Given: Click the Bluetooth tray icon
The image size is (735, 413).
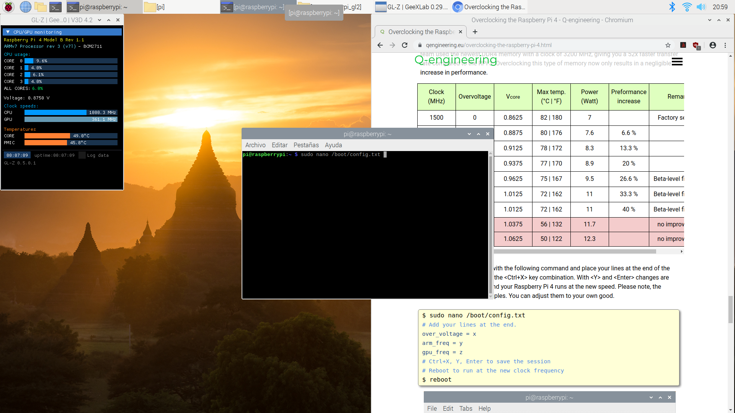Looking at the screenshot, I should [672, 7].
